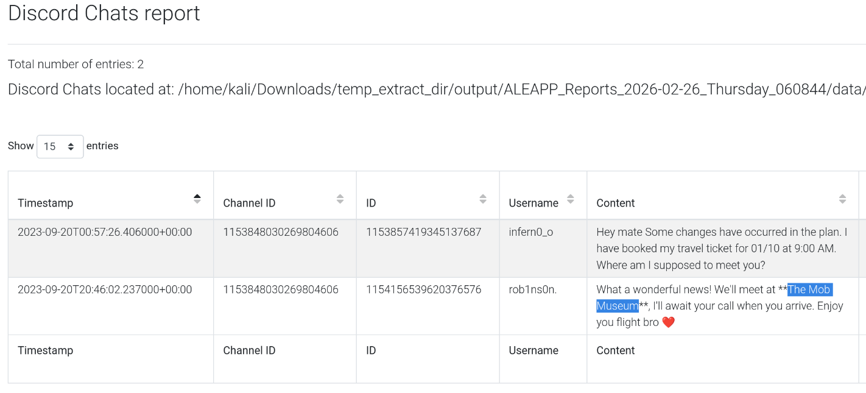The image size is (866, 393).
Task: Select the rob1ns0n. username cell
Action: tap(533, 289)
